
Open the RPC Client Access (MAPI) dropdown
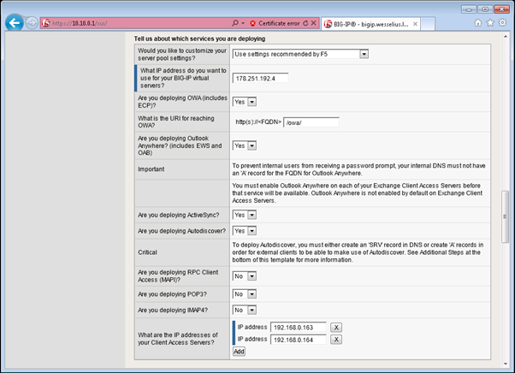click(246, 276)
